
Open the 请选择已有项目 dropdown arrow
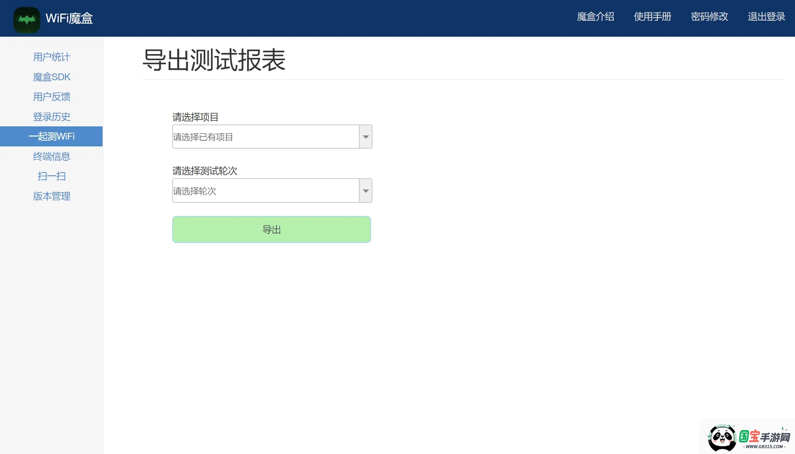point(366,137)
